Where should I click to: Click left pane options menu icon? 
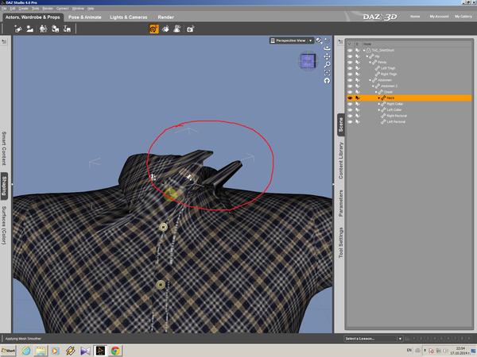coord(4,41)
